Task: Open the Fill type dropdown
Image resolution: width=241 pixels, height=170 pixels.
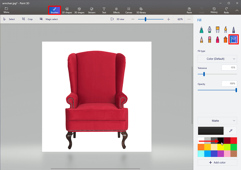Action: tap(217, 59)
